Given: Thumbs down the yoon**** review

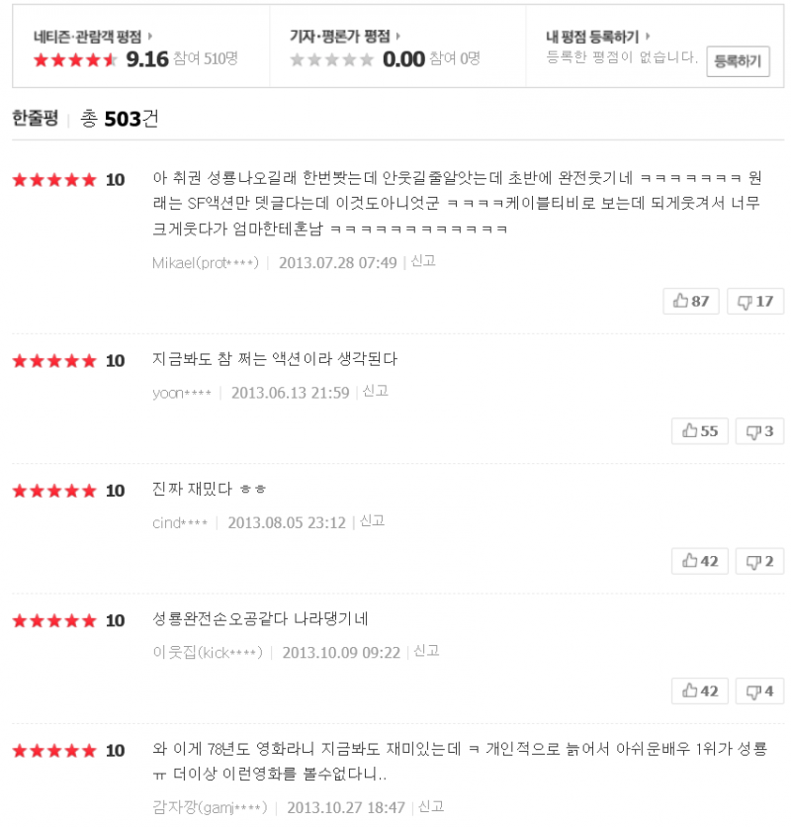Looking at the screenshot, I should click(759, 430).
